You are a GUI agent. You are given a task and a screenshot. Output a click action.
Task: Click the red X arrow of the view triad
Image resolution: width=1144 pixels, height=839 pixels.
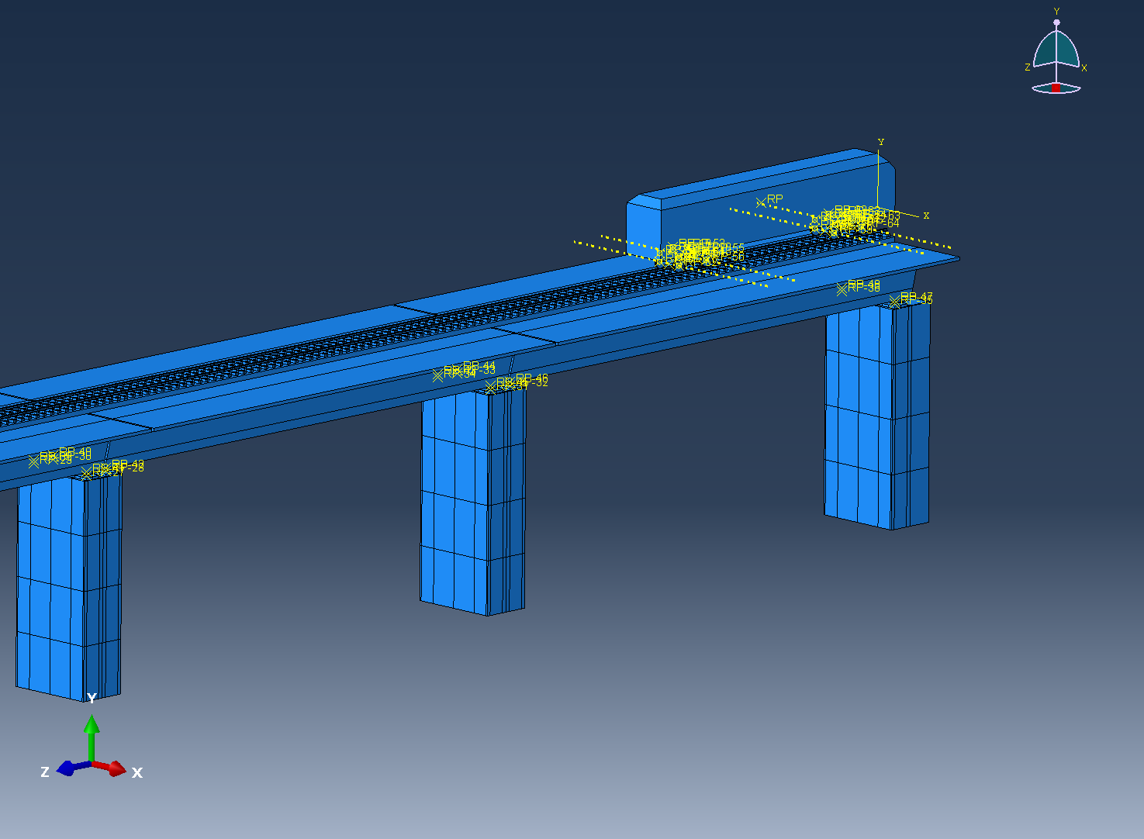coord(114,768)
